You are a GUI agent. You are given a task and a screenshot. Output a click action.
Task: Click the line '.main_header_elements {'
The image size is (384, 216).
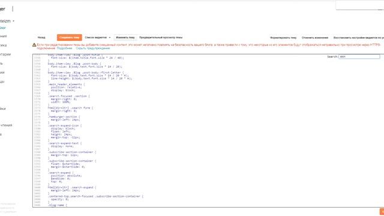[67, 84]
